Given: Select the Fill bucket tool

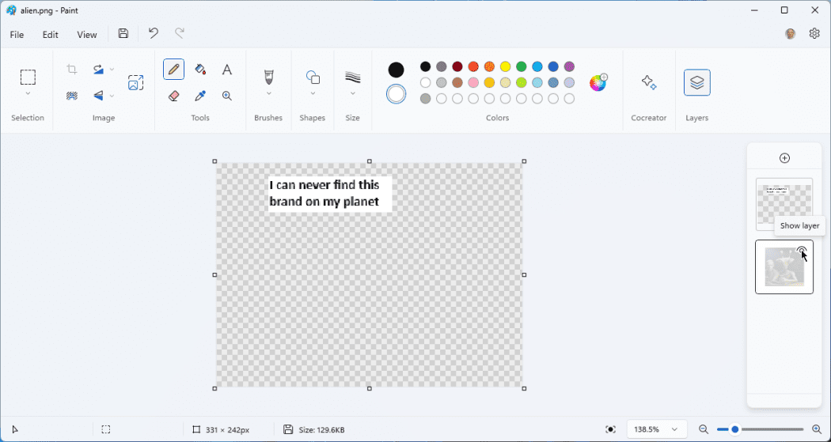Looking at the screenshot, I should click(200, 70).
